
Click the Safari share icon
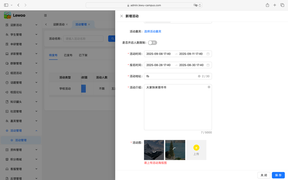point(267,5)
